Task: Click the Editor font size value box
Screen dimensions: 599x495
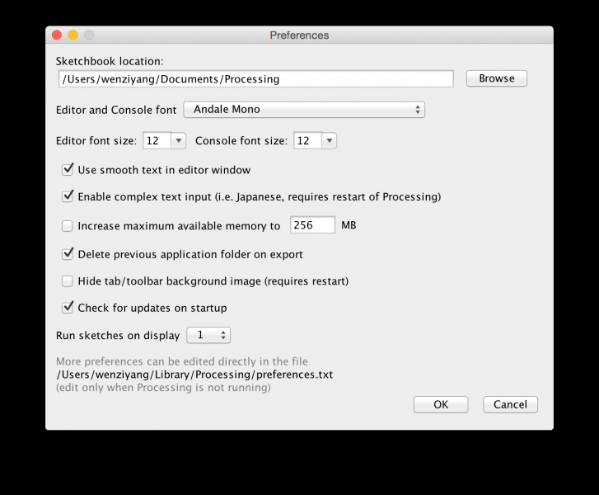Action: (157, 141)
